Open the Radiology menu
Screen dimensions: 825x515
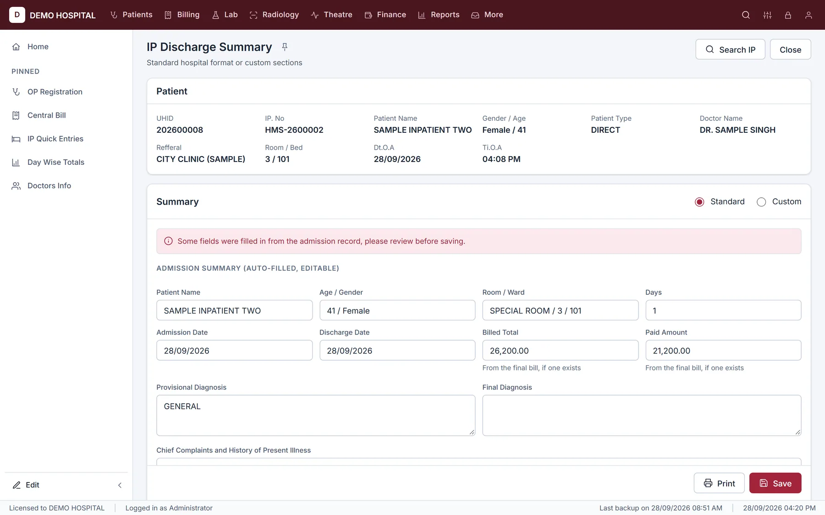(274, 15)
